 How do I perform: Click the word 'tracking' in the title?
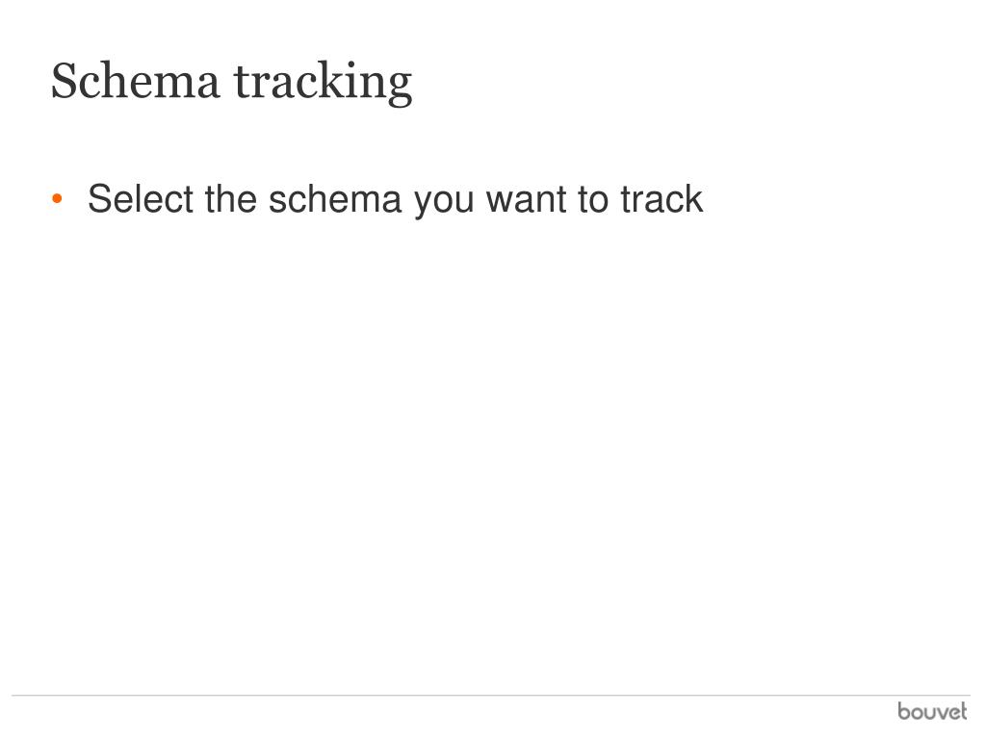[324, 83]
